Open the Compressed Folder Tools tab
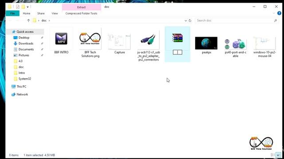This screenshot has width=284, height=159. tap(81, 13)
